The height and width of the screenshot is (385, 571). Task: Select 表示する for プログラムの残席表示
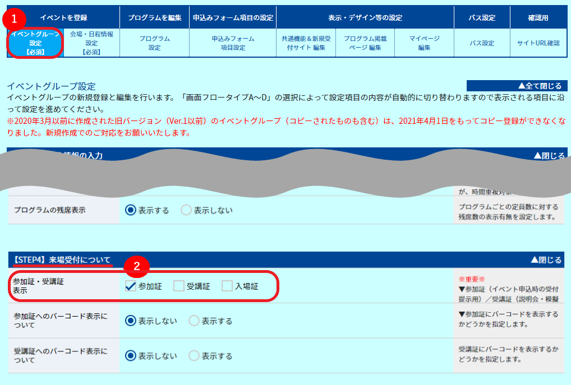pyautogui.click(x=130, y=210)
